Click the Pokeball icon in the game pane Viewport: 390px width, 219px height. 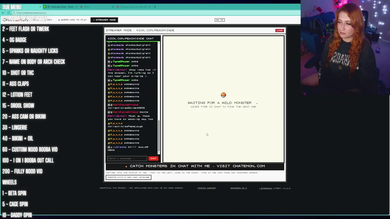click(223, 95)
